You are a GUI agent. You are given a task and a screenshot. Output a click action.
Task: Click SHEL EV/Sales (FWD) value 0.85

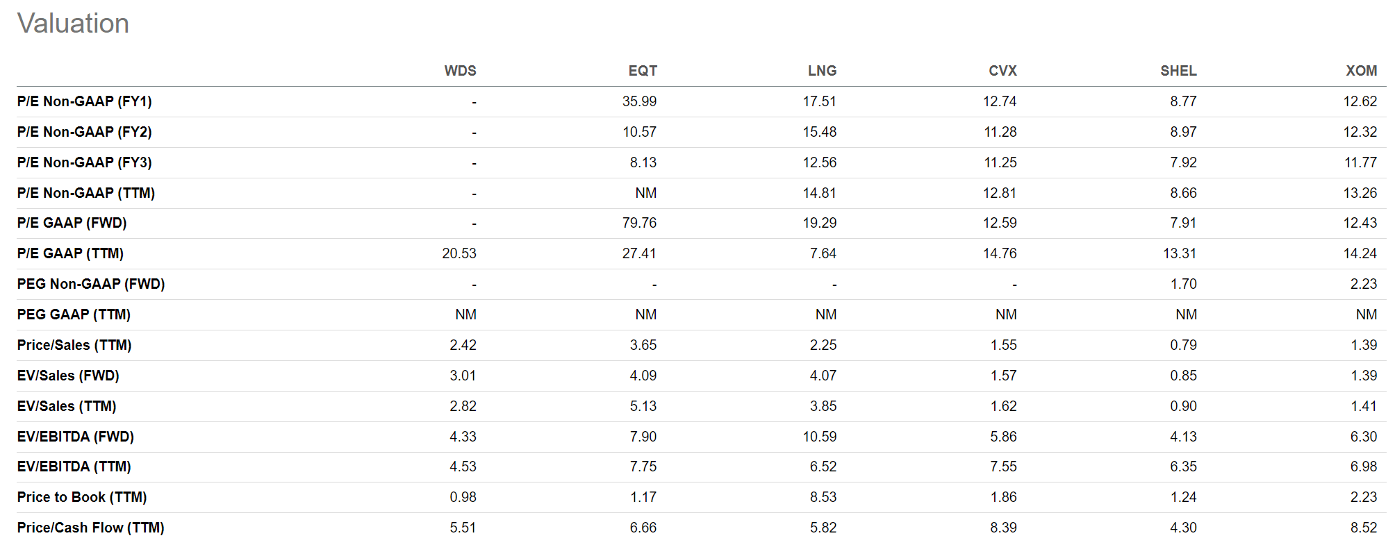(1183, 376)
